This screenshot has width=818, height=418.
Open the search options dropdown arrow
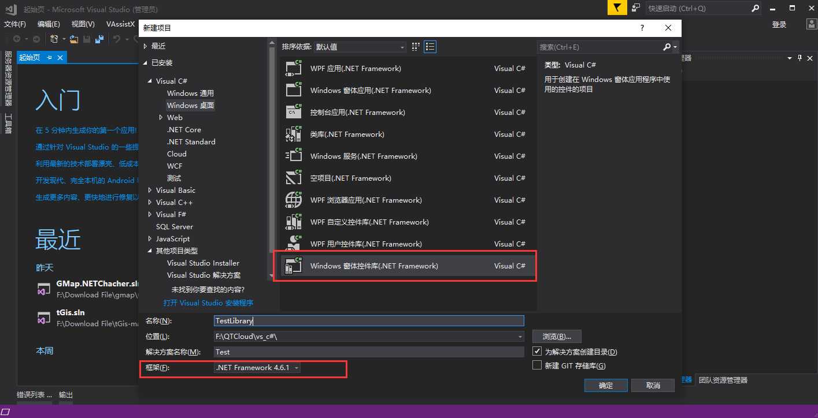point(675,47)
